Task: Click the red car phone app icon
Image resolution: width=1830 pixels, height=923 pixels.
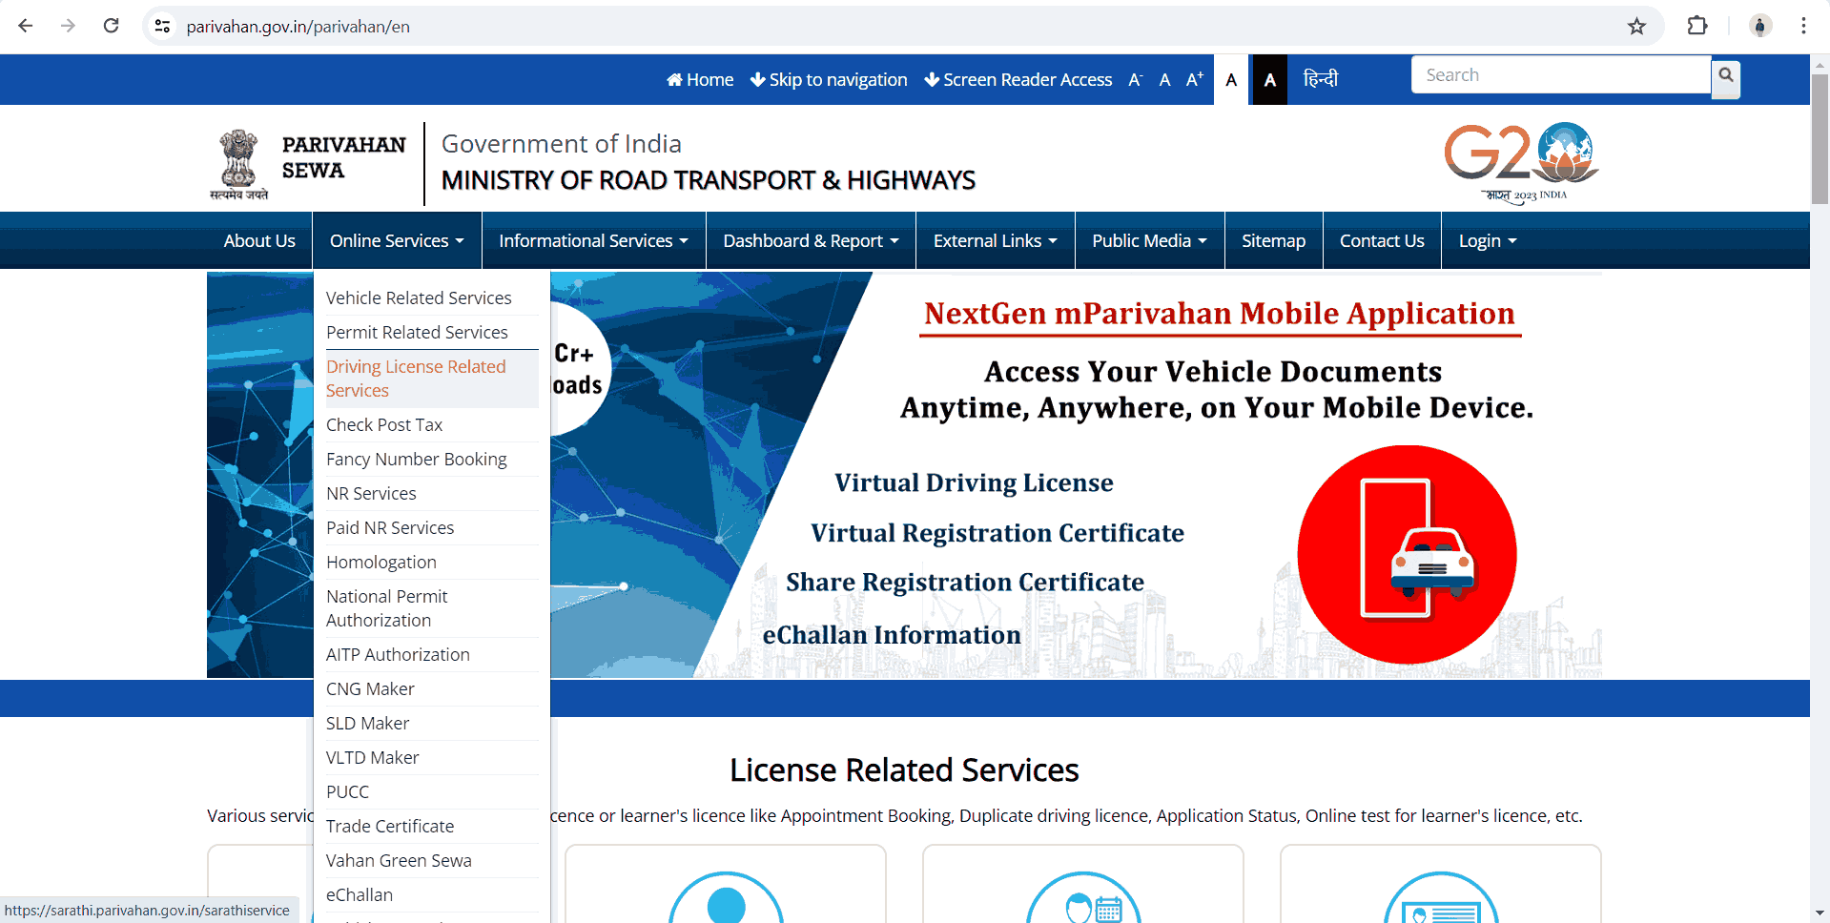Action: (1407, 554)
